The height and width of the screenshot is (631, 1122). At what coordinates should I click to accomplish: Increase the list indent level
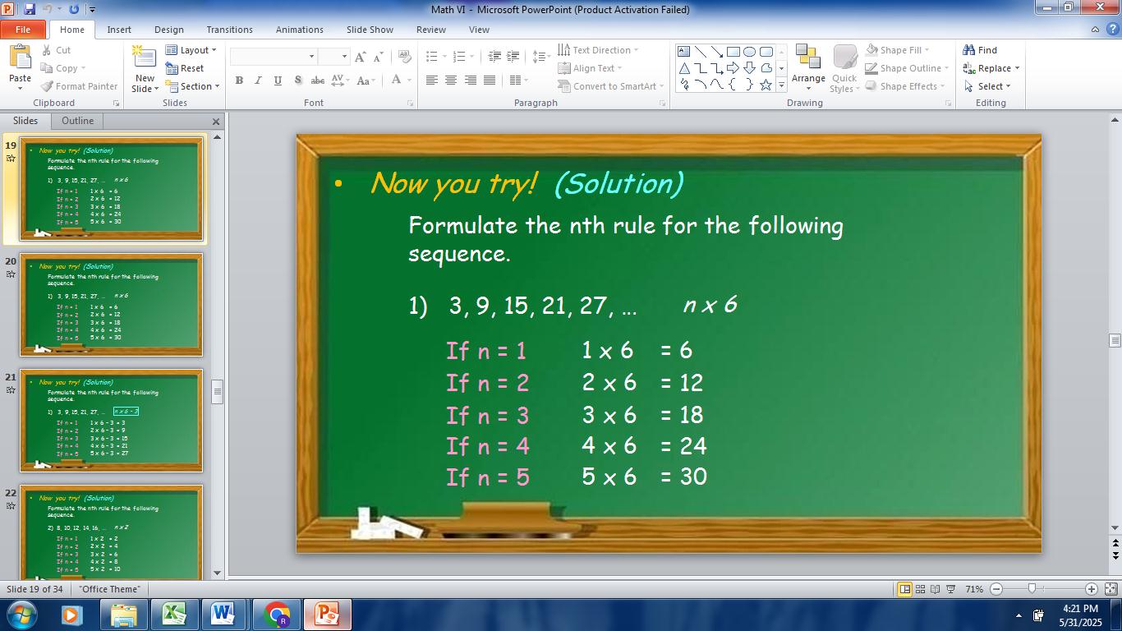513,57
